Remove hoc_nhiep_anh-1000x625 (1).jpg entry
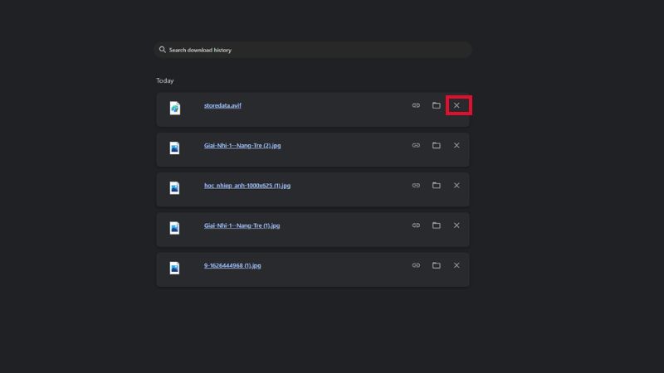This screenshot has width=664, height=373. (x=456, y=186)
